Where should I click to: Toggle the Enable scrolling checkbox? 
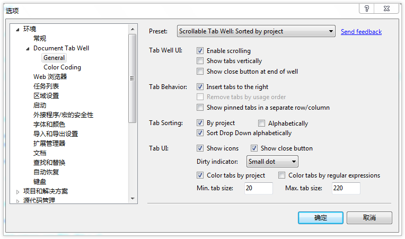[x=200, y=51]
